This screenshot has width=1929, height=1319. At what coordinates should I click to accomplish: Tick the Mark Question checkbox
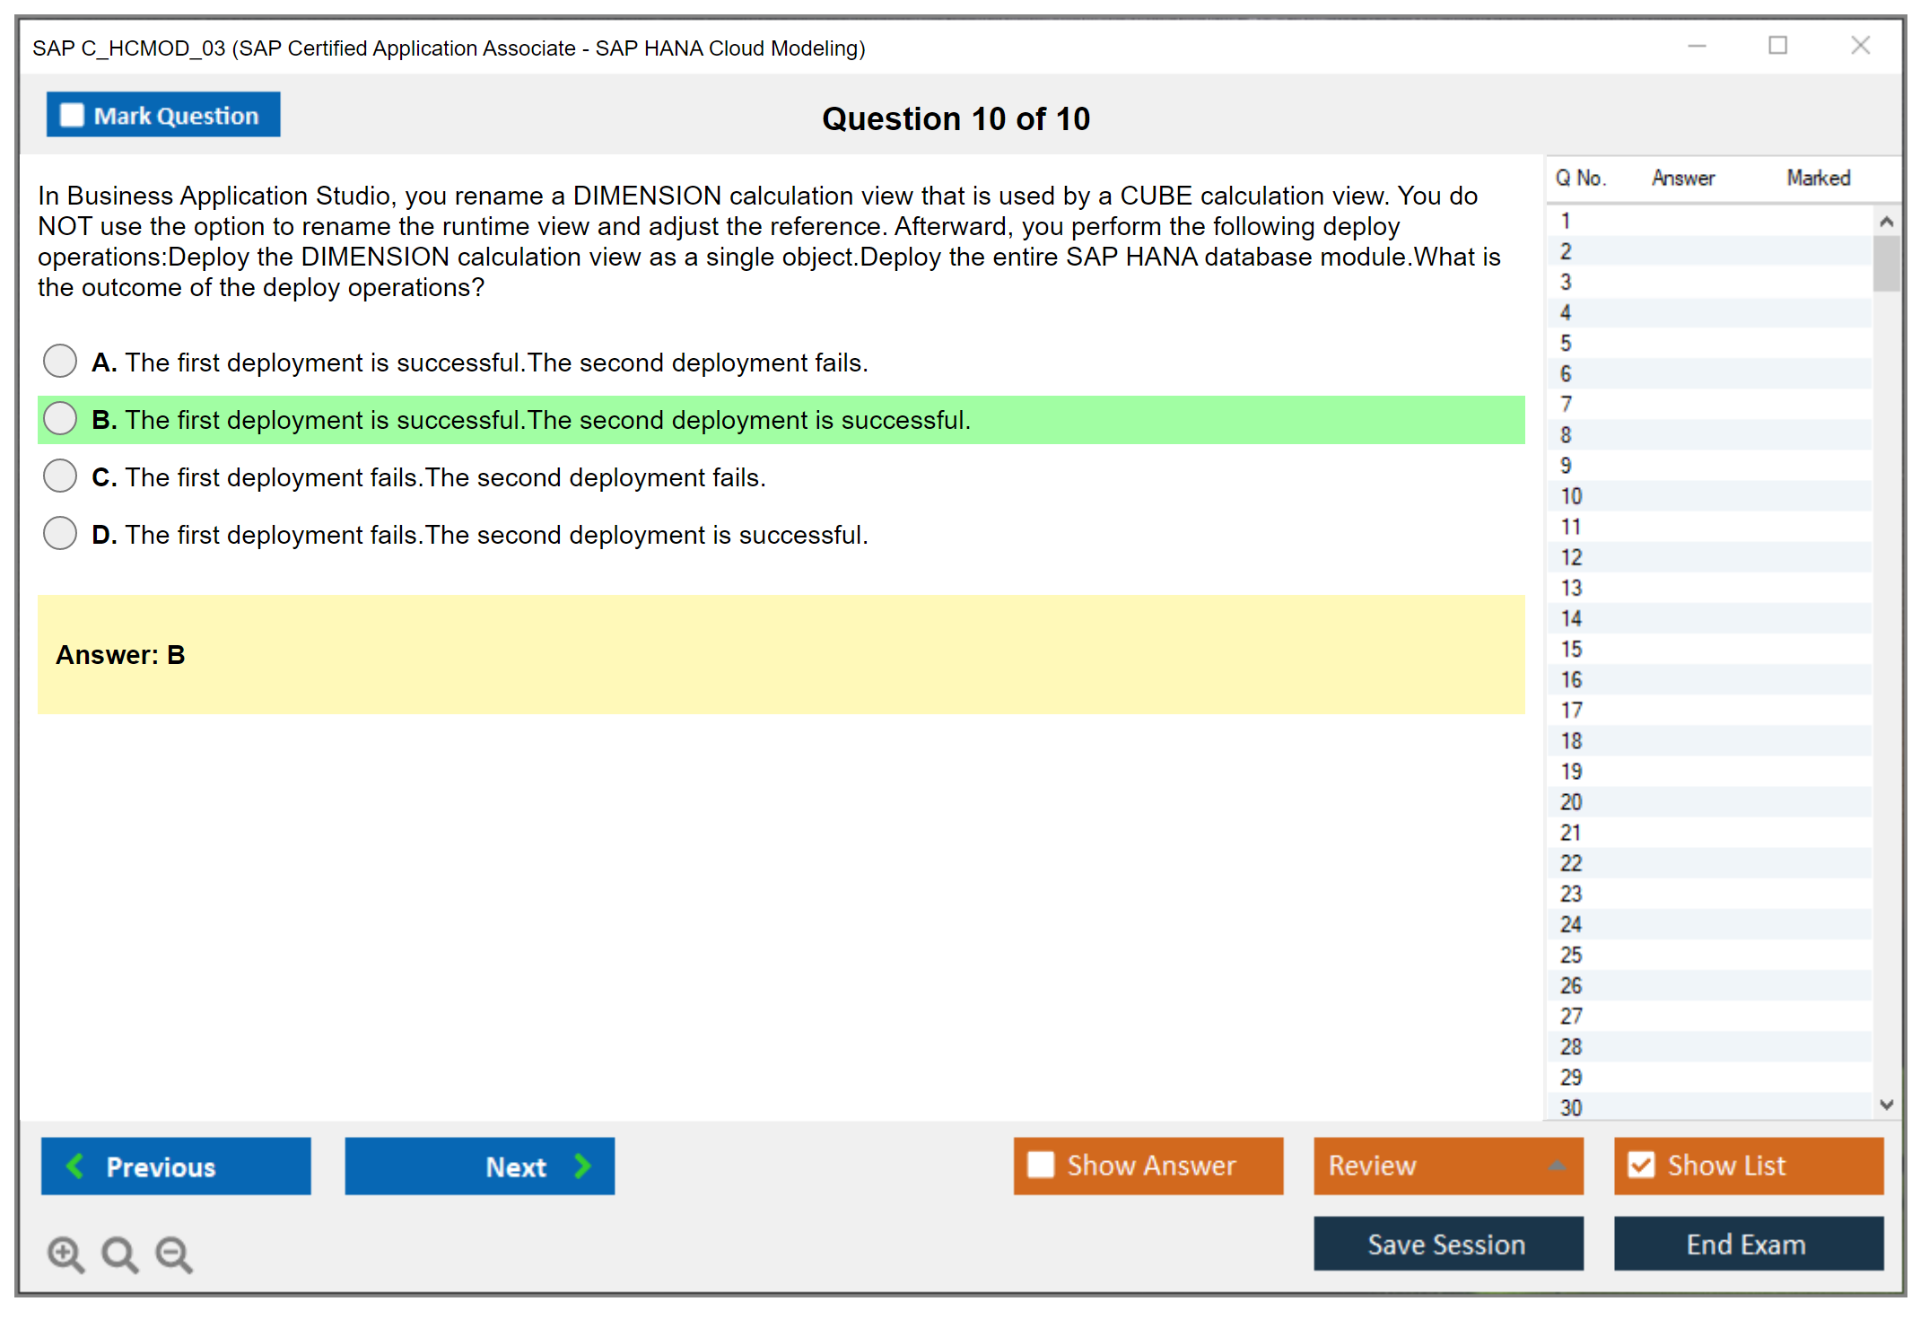click(72, 116)
